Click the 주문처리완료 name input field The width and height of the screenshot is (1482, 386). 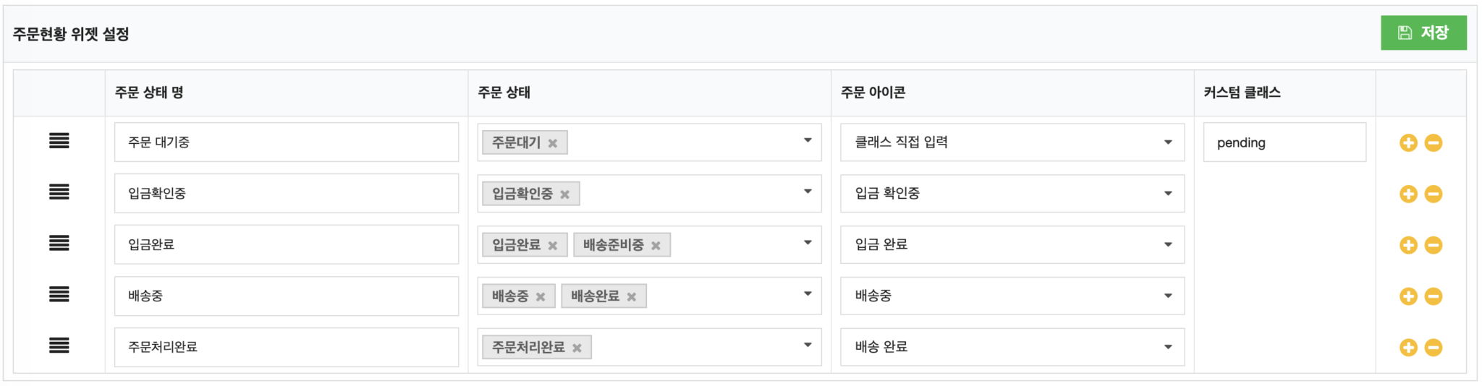pyautogui.click(x=286, y=347)
